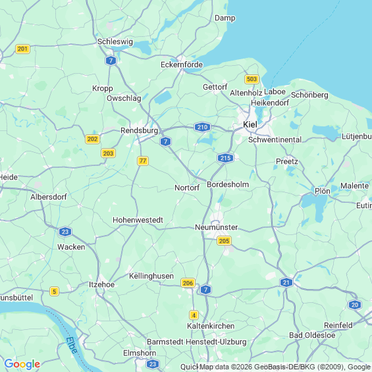Image resolution: width=372 pixels, height=372 pixels.
Task: Click the yellow 205 shield below Neumünster
Action: [224, 241]
